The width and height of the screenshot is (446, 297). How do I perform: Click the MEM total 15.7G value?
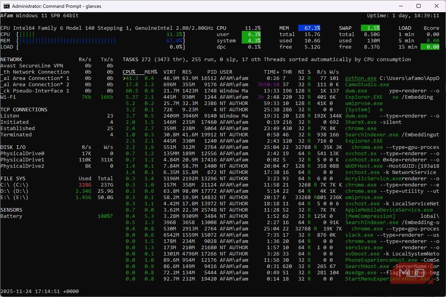pyautogui.click(x=312, y=34)
